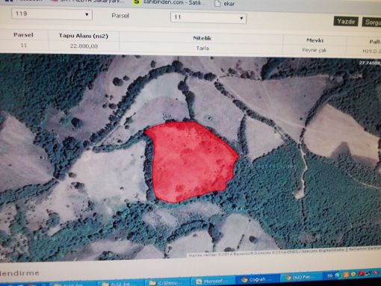Click the 22.800,00 area value cell

[84, 46]
